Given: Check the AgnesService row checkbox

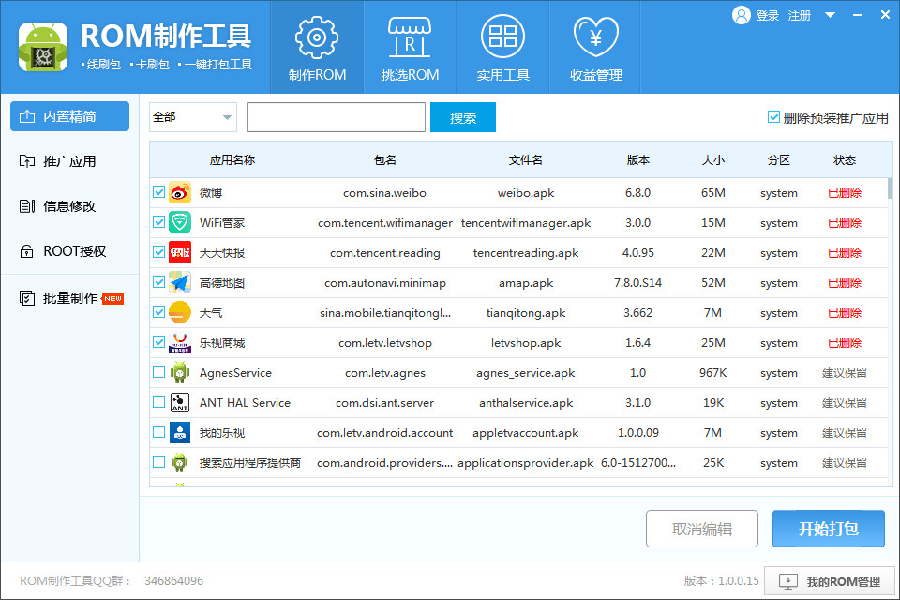Looking at the screenshot, I should 159,371.
